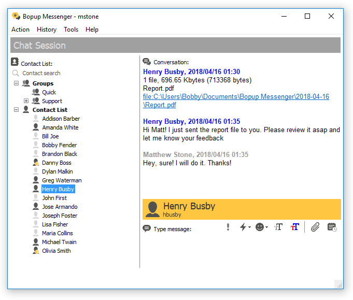The width and height of the screenshot is (353, 300).
Task: Click the contact search magnifier icon
Action: (x=16, y=73)
